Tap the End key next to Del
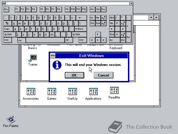This screenshot has width=178, height=134. (98, 23)
